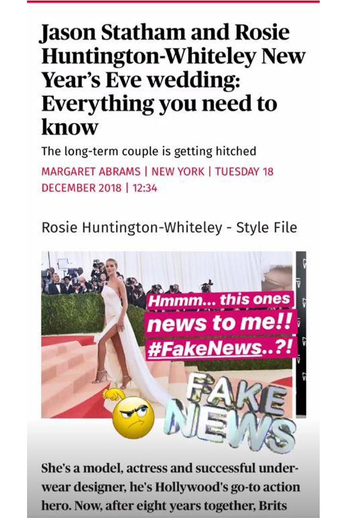Viewport: 345px width, 518px height.
Task: Click the TUESDAY 18 DECEMBER 2018 date
Action: [x=158, y=180]
